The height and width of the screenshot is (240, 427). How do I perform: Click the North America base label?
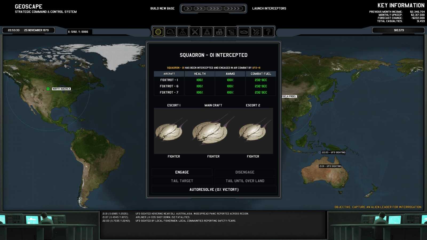pos(61,89)
